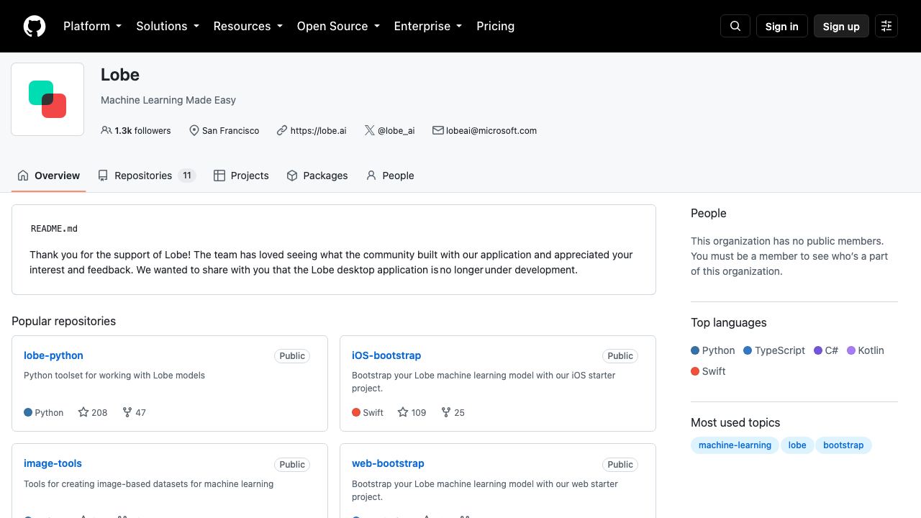The height and width of the screenshot is (518, 921).
Task: Click the Swift language color dot on iOS-bootstrap
Action: click(356, 412)
